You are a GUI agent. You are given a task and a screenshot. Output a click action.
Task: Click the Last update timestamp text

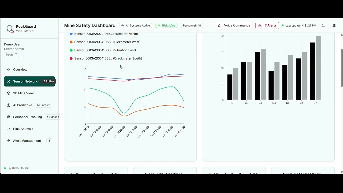[x=301, y=25]
